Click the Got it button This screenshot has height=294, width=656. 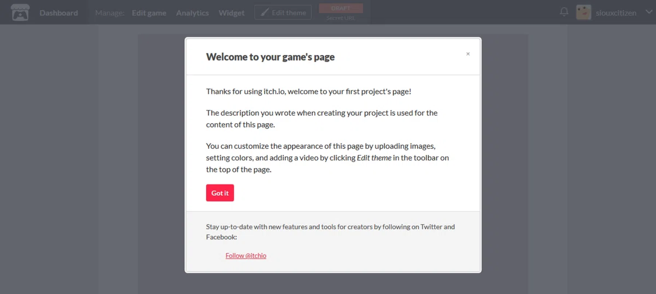click(x=220, y=193)
